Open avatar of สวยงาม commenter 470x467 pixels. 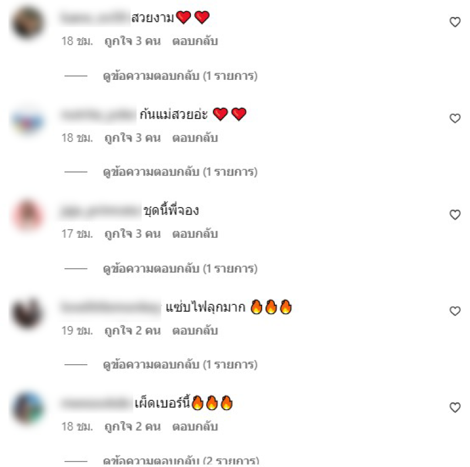pyautogui.click(x=28, y=23)
